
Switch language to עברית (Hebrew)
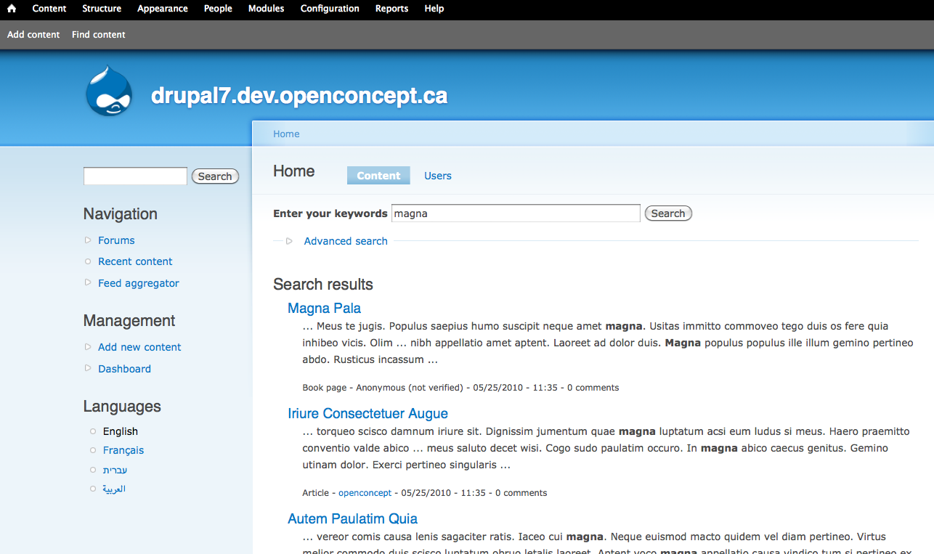coord(115,470)
